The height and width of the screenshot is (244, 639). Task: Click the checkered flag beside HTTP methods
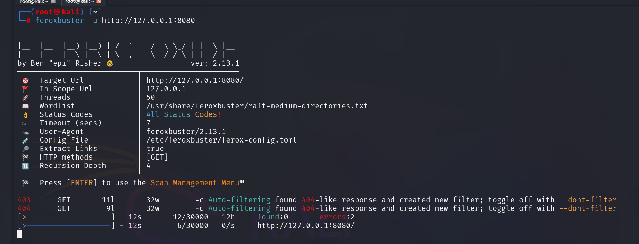point(25,158)
